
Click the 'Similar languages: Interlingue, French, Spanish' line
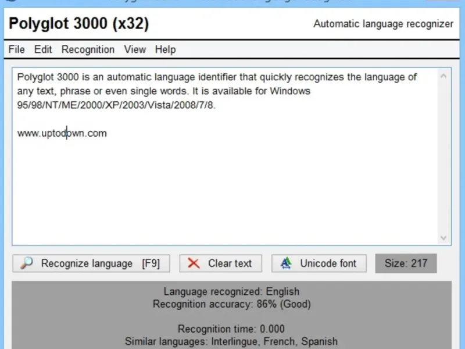pyautogui.click(x=231, y=341)
